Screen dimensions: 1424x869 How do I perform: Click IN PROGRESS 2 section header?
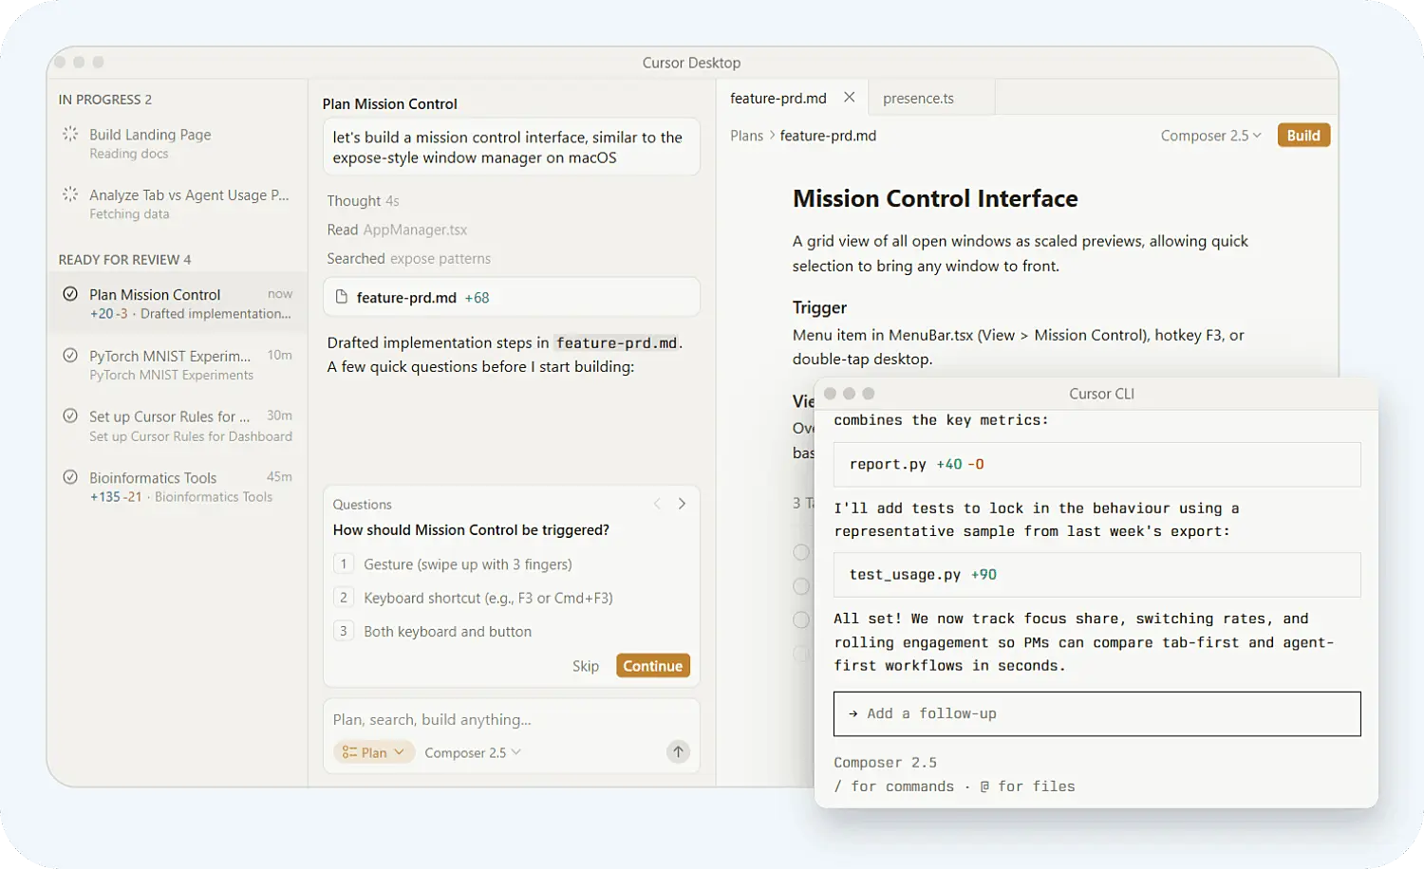[104, 100]
